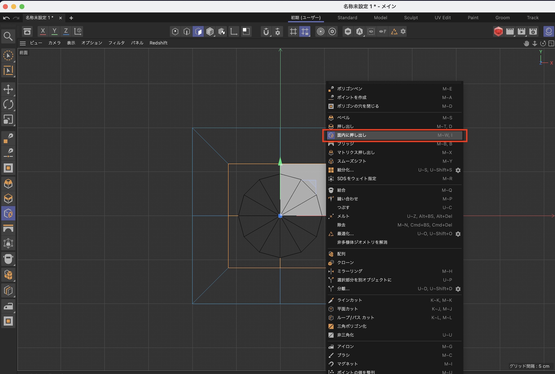Toggle Y axis lock
555x374 pixels.
pos(54,31)
